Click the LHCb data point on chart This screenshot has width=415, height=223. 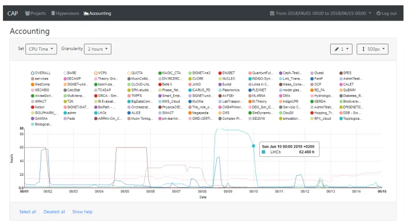tap(253, 146)
